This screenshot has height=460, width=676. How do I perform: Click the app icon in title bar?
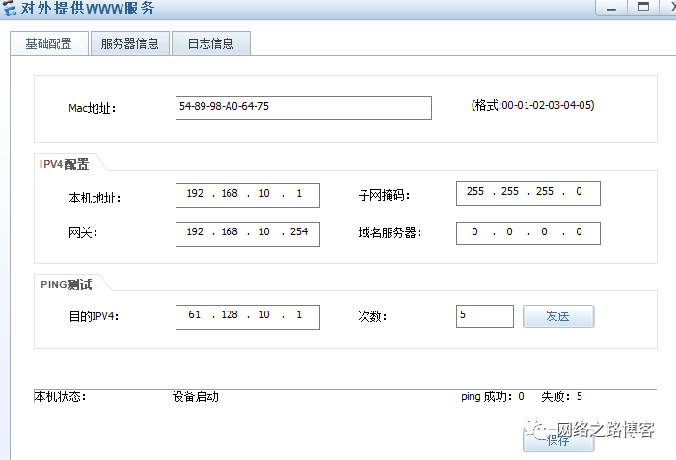click(10, 8)
